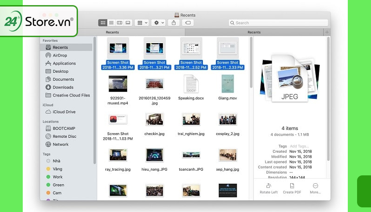Add a new Finder tab
The width and height of the screenshot is (371, 212).
pos(327,32)
